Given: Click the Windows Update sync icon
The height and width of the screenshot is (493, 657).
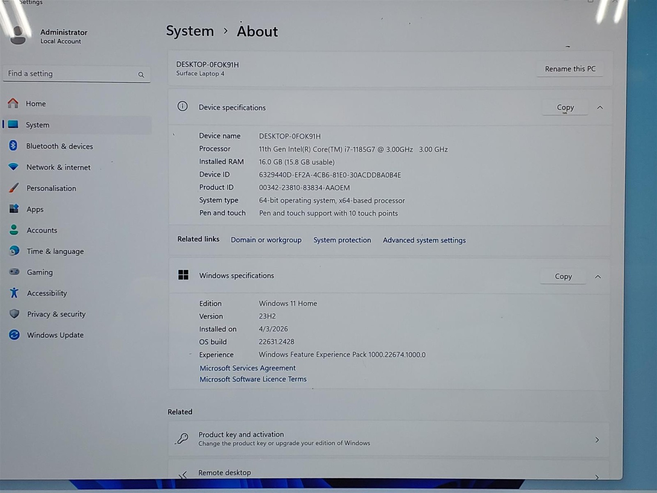Looking at the screenshot, I should pos(14,335).
